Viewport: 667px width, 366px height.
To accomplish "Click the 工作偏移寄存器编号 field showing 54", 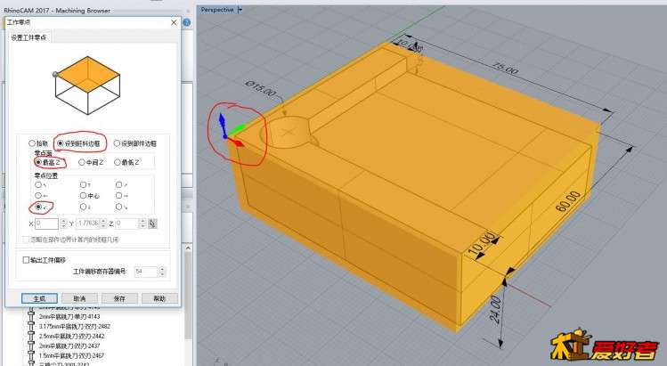I will click(146, 271).
